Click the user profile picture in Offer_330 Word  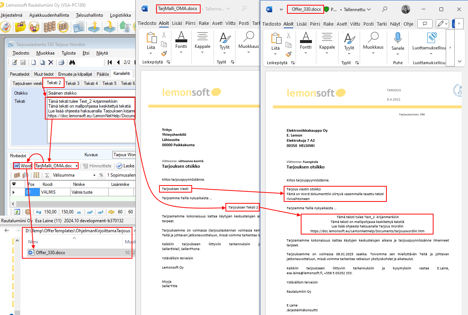click(406, 9)
